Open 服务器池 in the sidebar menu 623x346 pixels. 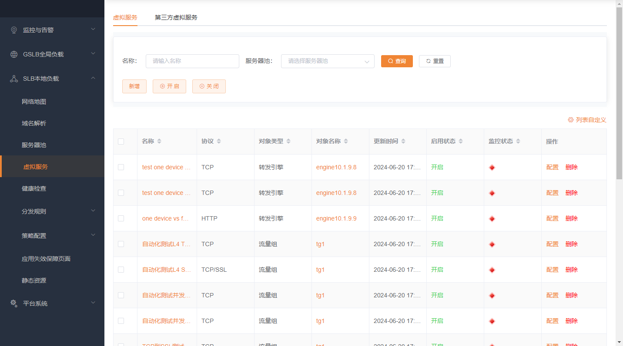click(x=34, y=145)
